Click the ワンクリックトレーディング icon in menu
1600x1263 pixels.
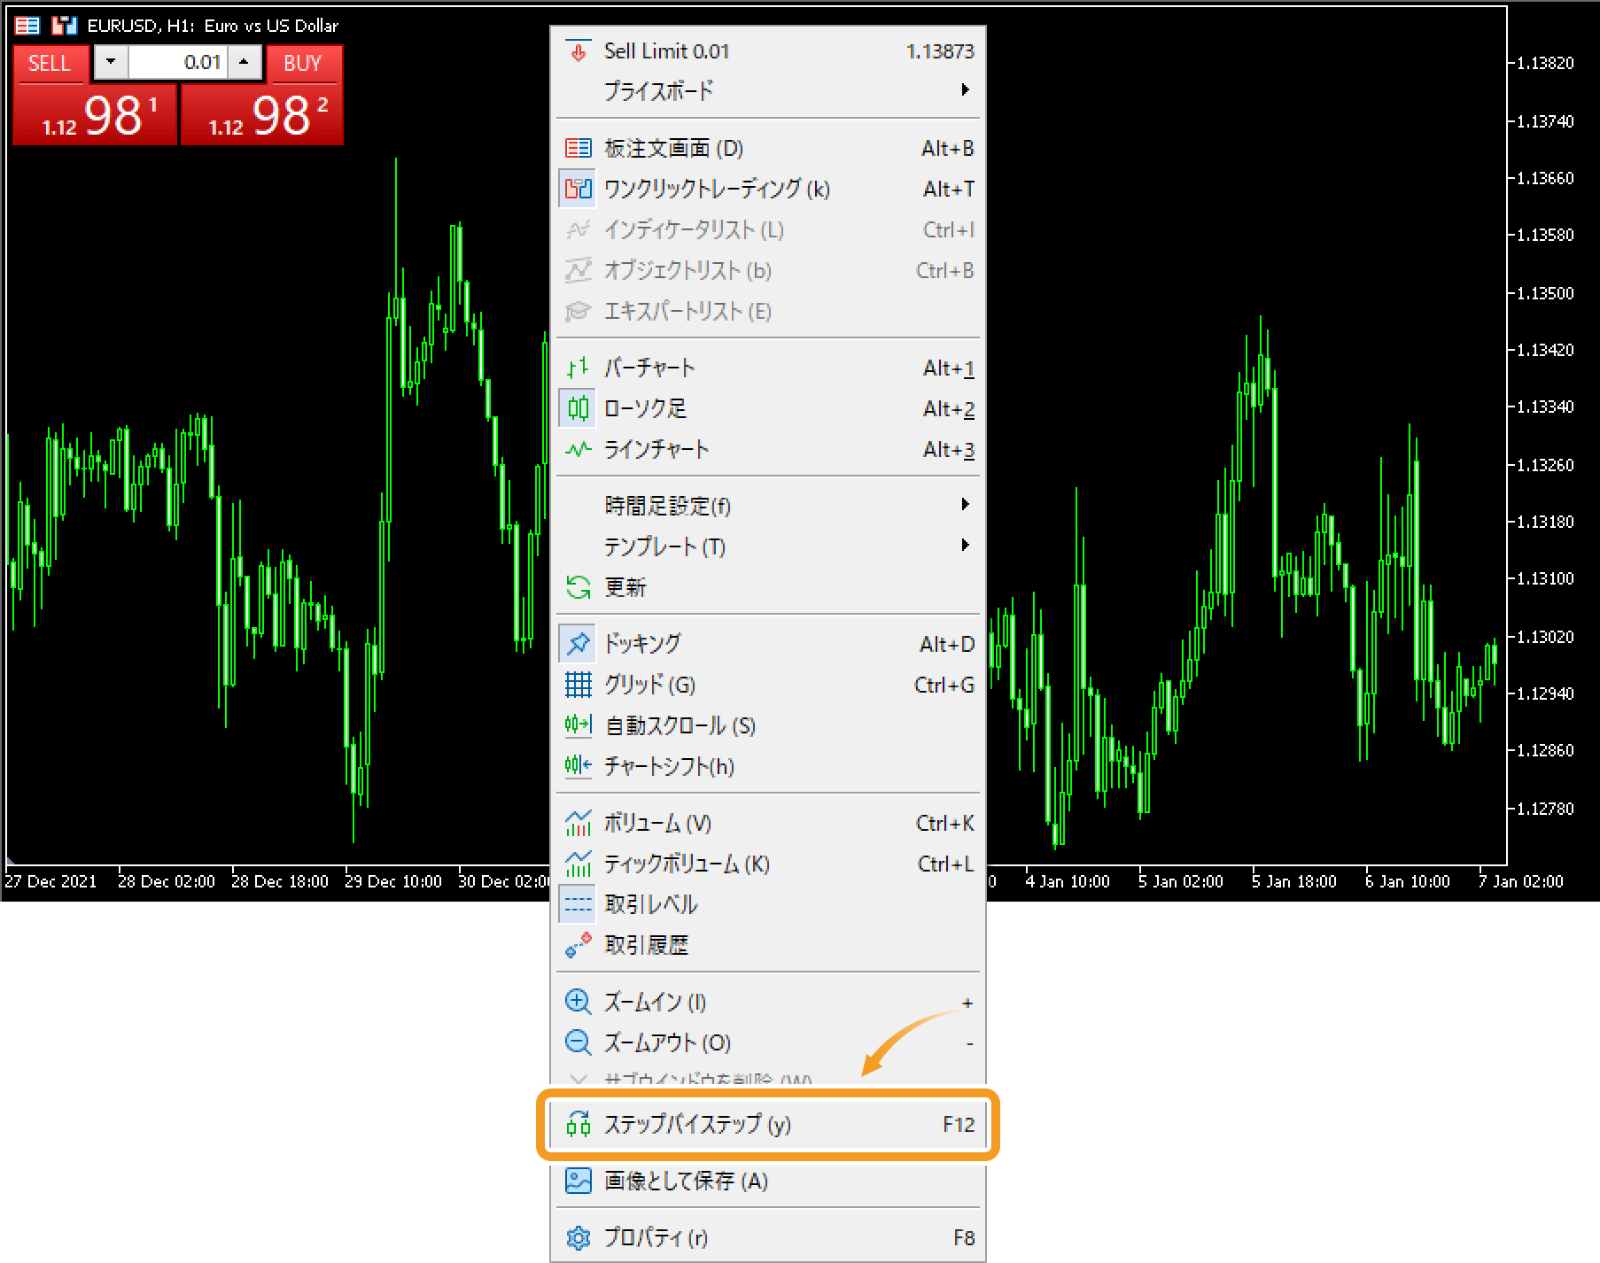pyautogui.click(x=578, y=189)
